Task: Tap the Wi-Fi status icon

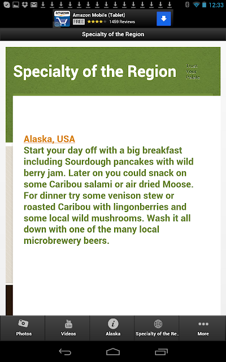Action: pyautogui.click(x=196, y=5)
